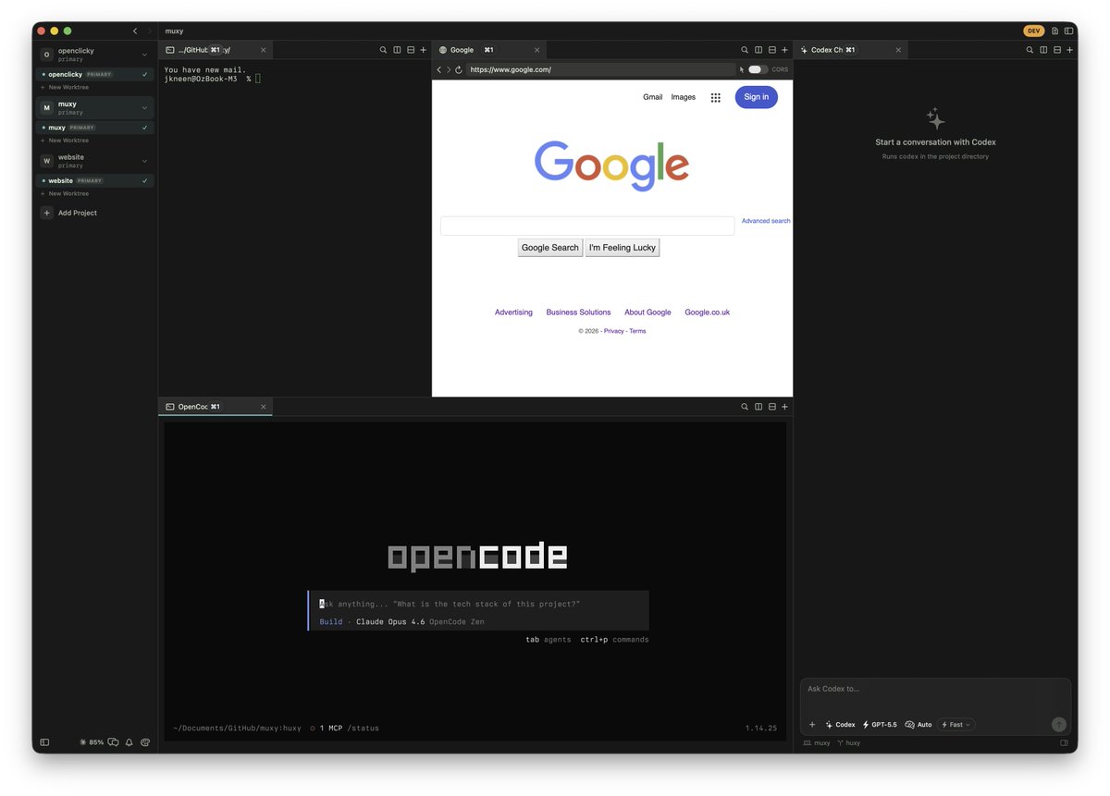Collapse the muxy project
This screenshot has height=796, width=1110.
point(144,107)
